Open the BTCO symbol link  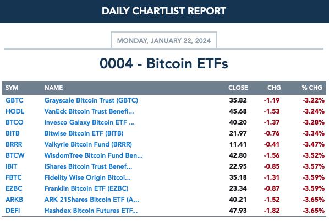14,122
